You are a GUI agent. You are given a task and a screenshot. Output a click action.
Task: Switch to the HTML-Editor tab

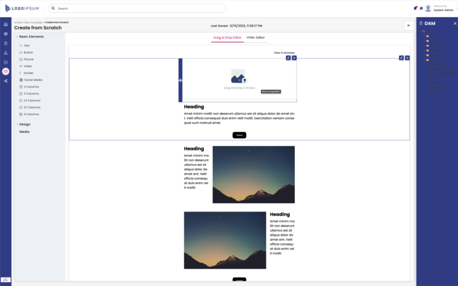tap(255, 38)
